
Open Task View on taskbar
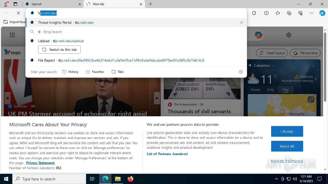click(x=92, y=179)
